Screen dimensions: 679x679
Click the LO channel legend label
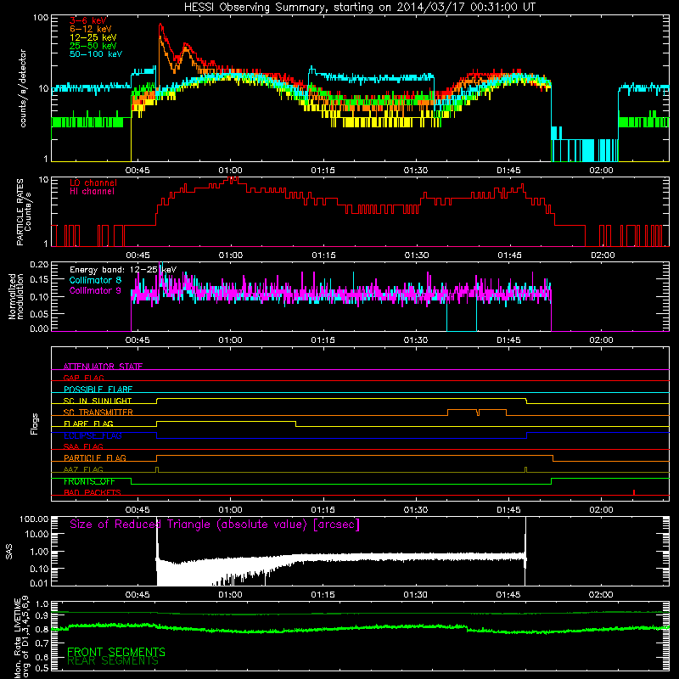coord(93,182)
